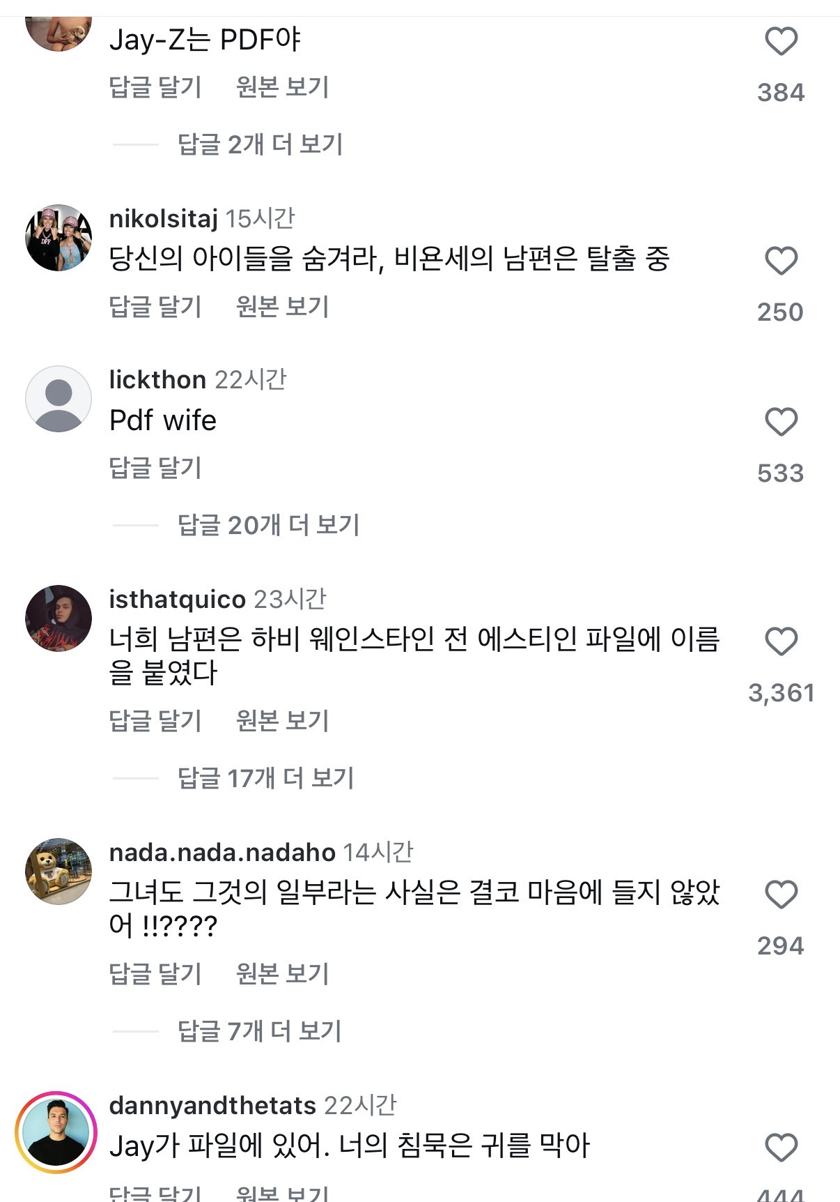This screenshot has height=1202, width=840.
Task: Expand 7 more replies under nada.nada.nadaho
Action: pos(259,1031)
